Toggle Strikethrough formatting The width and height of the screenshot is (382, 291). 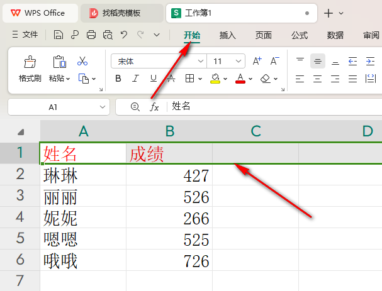coord(171,79)
